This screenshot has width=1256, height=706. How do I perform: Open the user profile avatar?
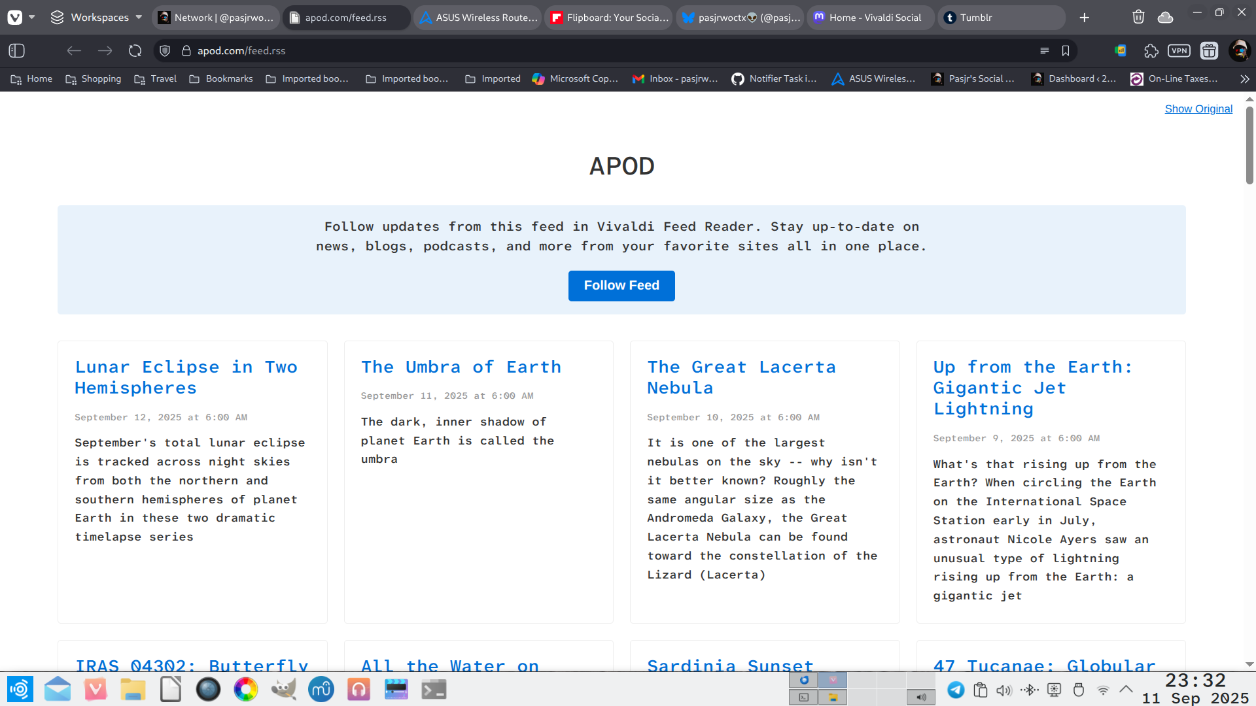(1239, 50)
